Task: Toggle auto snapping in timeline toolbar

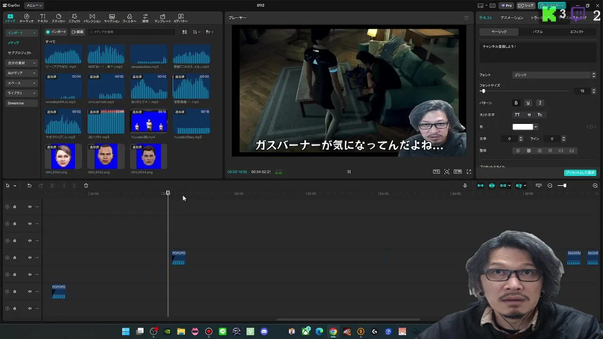Action: [x=492, y=186]
